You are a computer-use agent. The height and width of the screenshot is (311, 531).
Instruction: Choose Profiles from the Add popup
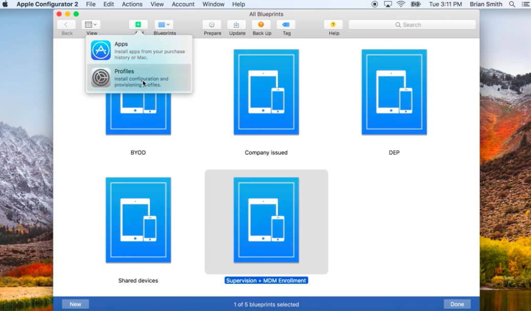coord(139,78)
